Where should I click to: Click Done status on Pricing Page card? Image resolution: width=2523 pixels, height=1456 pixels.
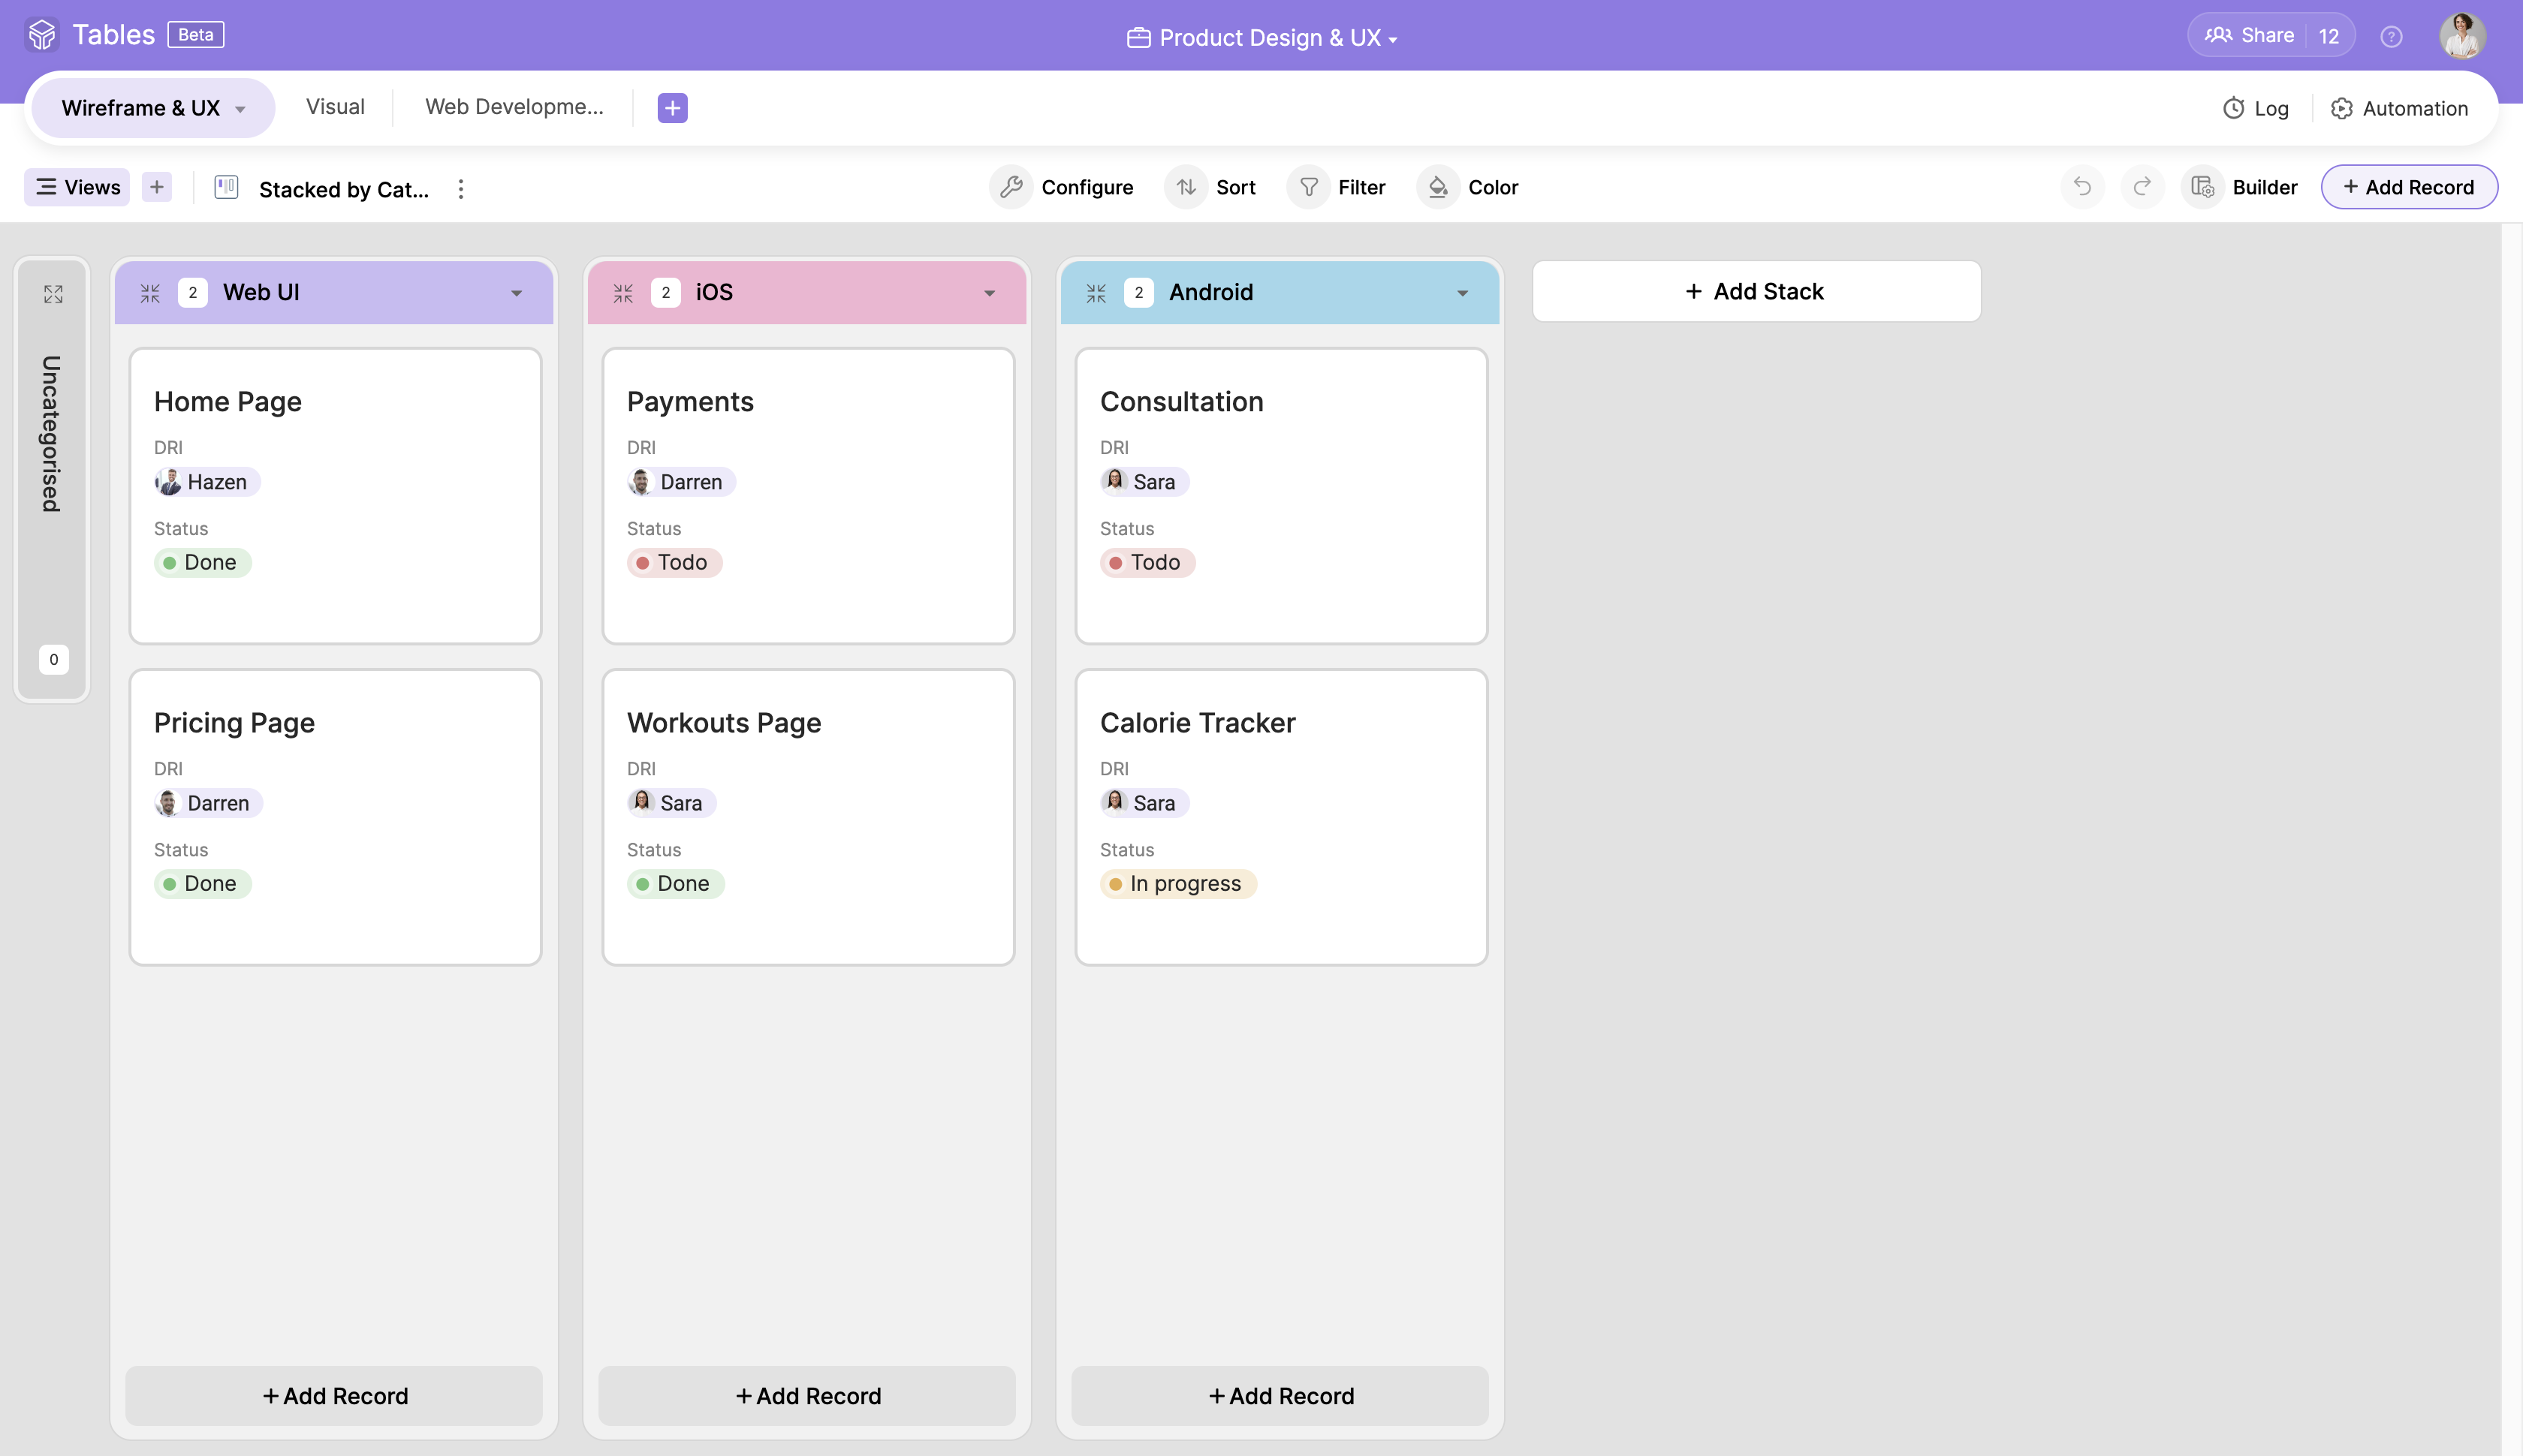(202, 884)
